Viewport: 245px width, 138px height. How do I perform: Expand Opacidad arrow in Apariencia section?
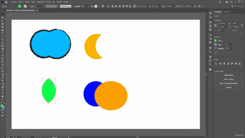point(233,48)
